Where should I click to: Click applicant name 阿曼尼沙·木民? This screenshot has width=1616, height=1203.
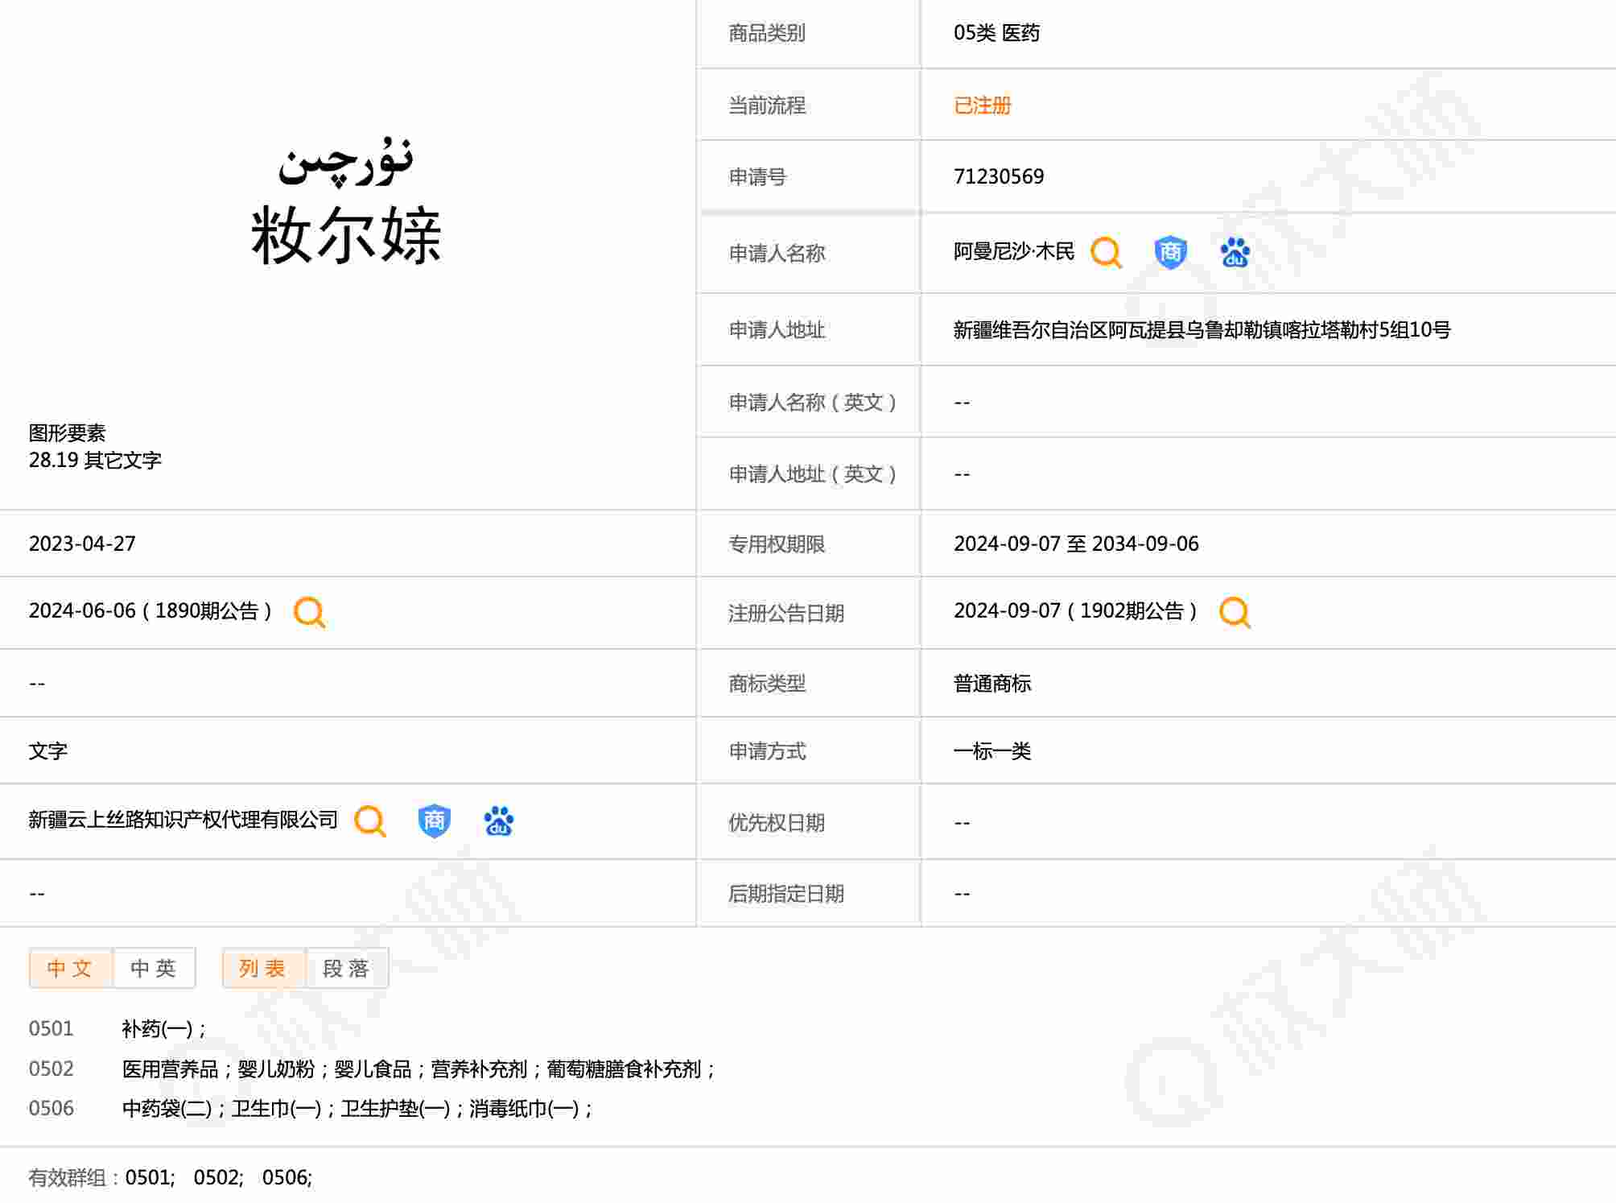1013,253
